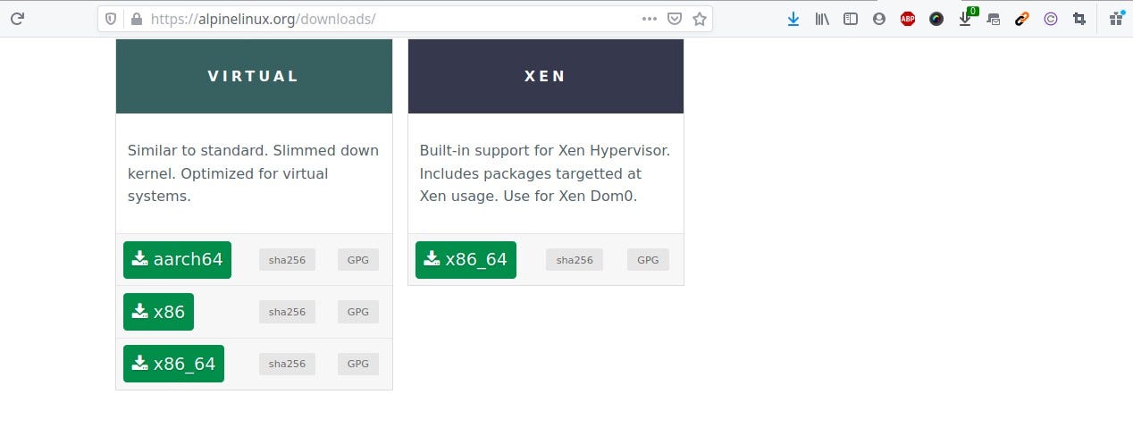Open the What's New gift icon

1117,18
